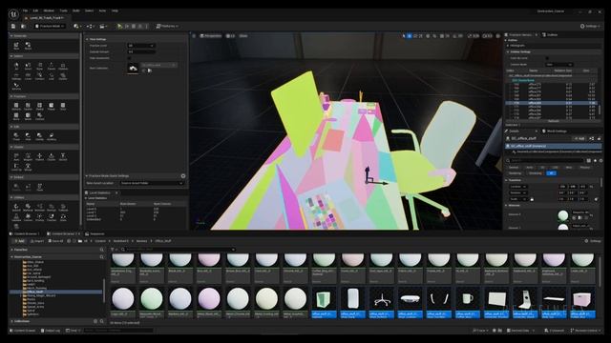Run the Magnet cluster tool
This screenshot has height=343, width=611.
[28, 156]
